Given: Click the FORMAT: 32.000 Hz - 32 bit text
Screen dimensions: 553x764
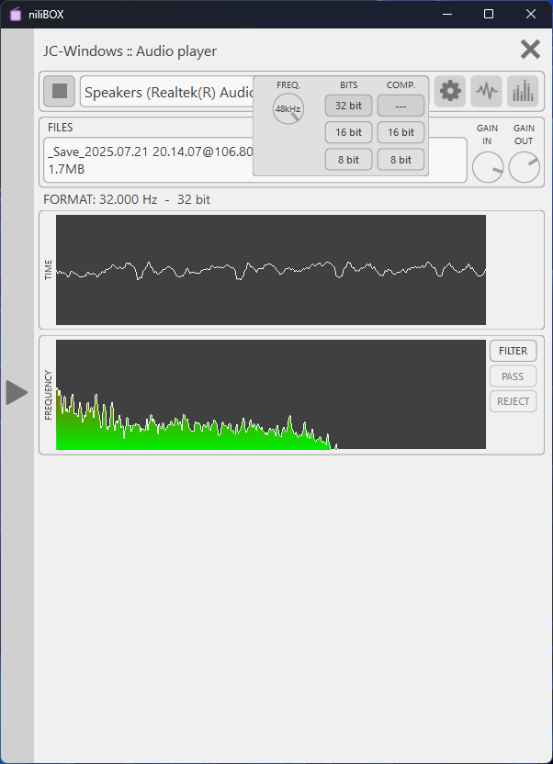Looking at the screenshot, I should tap(127, 200).
